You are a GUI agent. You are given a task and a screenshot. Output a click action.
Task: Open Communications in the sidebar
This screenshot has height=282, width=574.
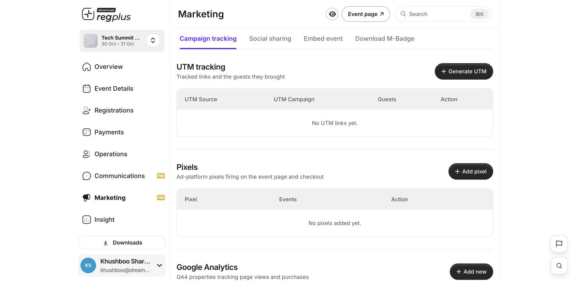(122, 176)
